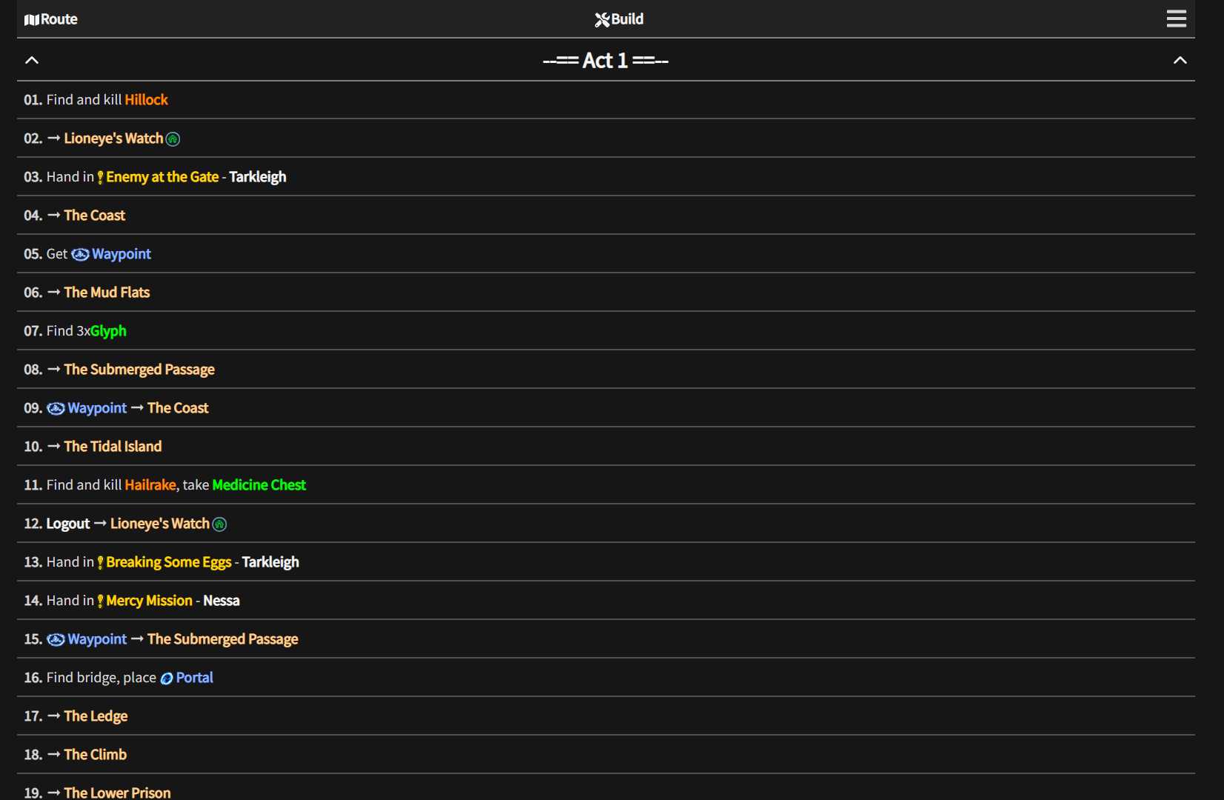This screenshot has height=800, width=1224.
Task: Click the quest marker icon before Breaking Some Eggs
Action: coord(100,563)
